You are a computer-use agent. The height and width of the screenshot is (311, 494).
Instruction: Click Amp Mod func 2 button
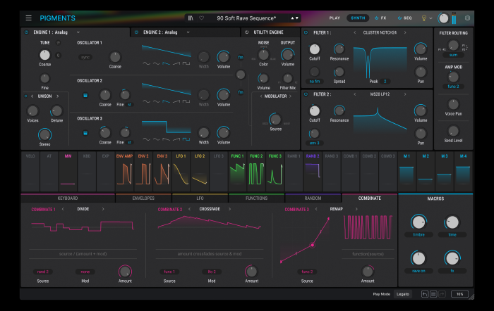[453, 87]
